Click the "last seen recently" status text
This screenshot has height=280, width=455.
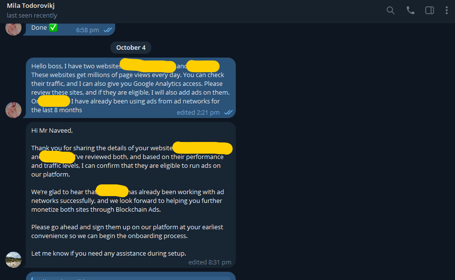32,15
